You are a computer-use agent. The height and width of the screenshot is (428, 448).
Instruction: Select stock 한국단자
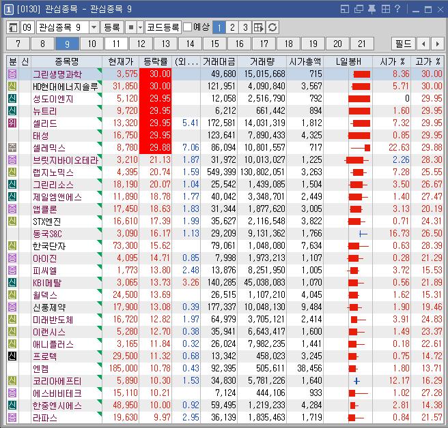[x=49, y=246]
